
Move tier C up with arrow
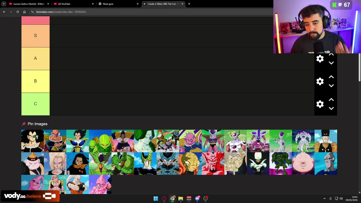(x=331, y=100)
